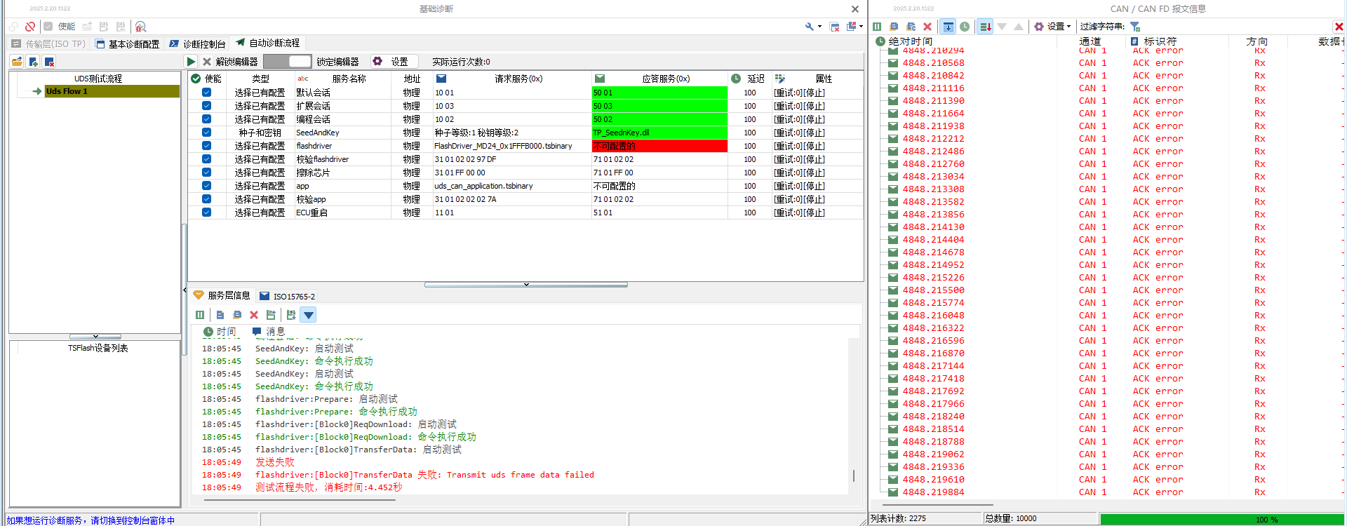The height and width of the screenshot is (526, 1347).
Task: Copy CAN messages as code icon
Action: point(911,27)
